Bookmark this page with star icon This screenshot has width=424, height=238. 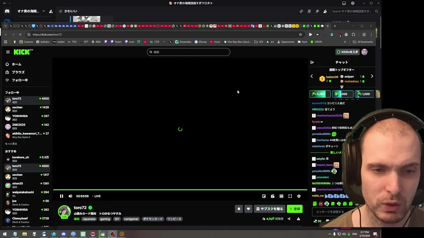(x=300, y=34)
